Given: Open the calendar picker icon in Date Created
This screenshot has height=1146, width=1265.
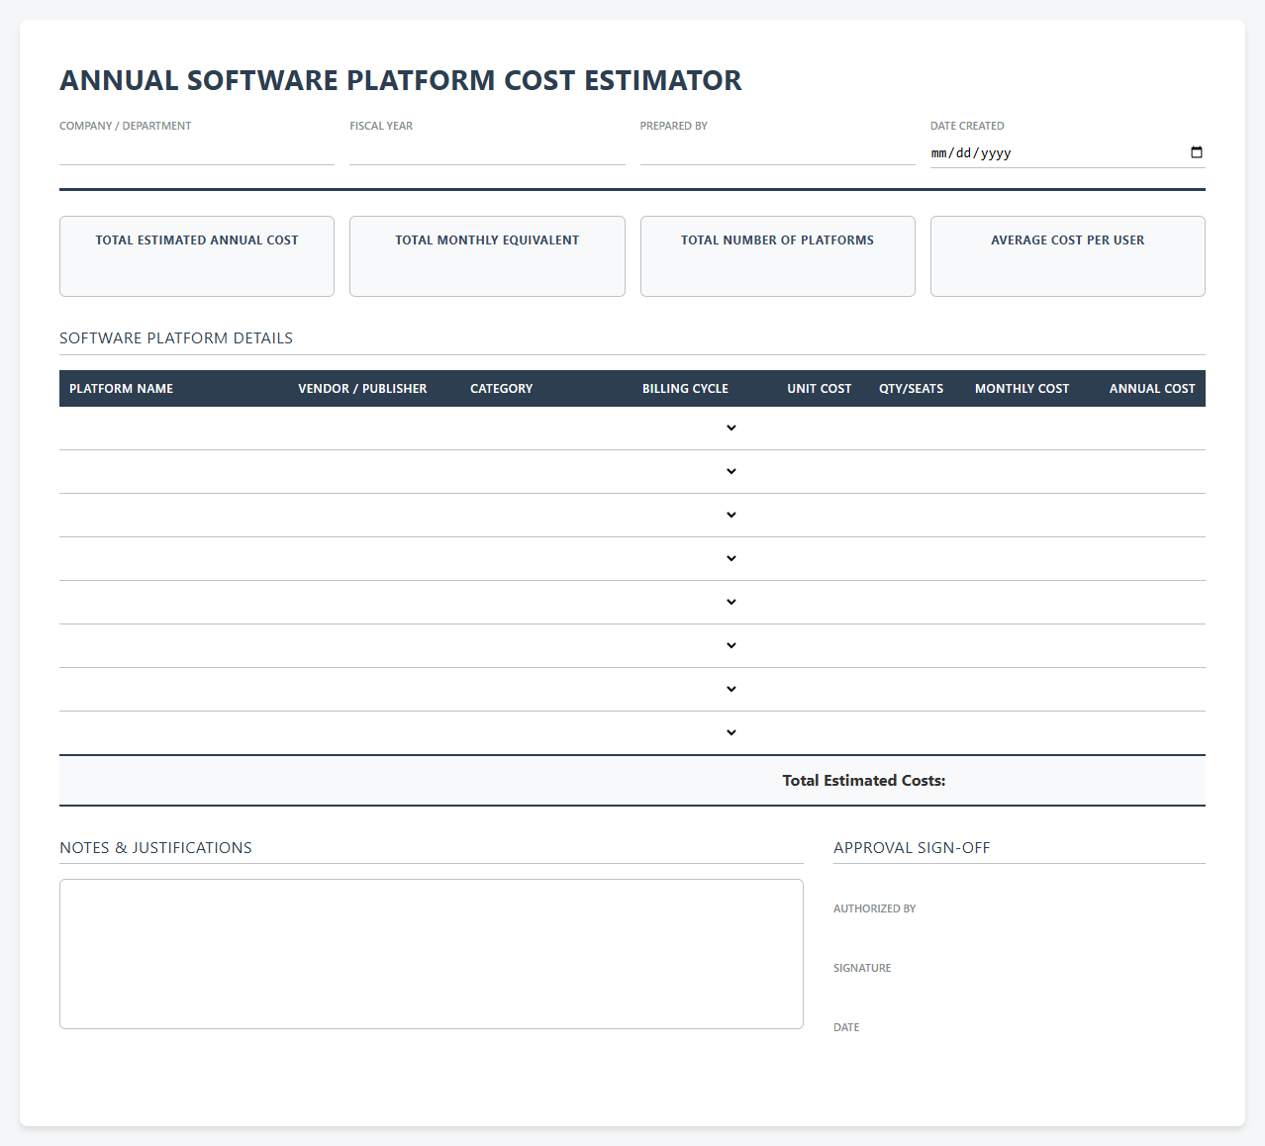Looking at the screenshot, I should (1196, 152).
